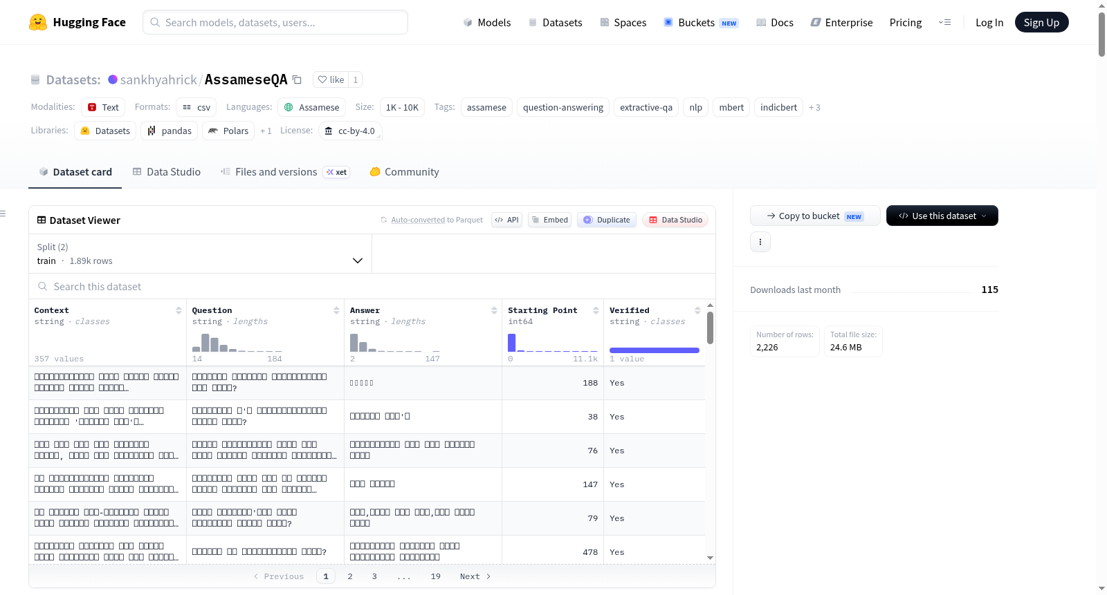Click the sankhyahrick user avatar
The width and height of the screenshot is (1107, 595).
[x=113, y=79]
